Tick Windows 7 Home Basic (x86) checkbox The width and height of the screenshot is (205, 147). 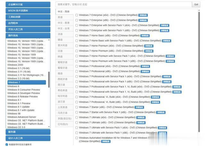coord(77,35)
